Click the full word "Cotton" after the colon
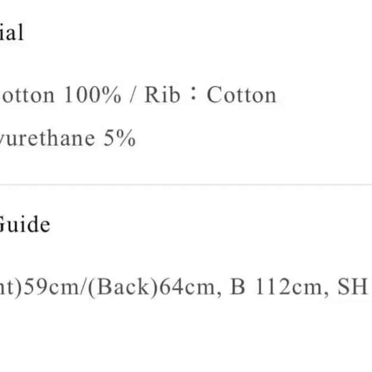372x372 pixels. [242, 95]
